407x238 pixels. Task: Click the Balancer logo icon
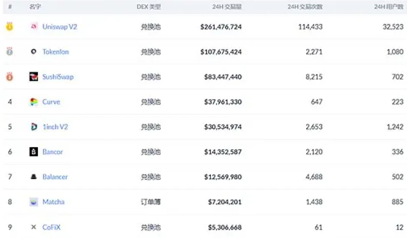(34, 177)
